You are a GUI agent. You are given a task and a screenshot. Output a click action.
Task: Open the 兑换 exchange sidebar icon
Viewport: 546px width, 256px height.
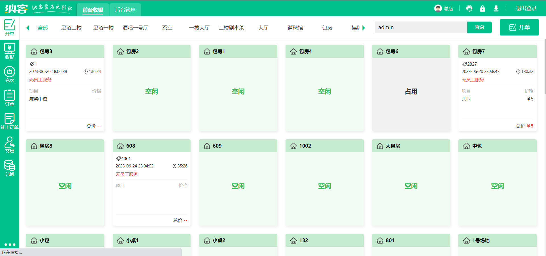[9, 168]
